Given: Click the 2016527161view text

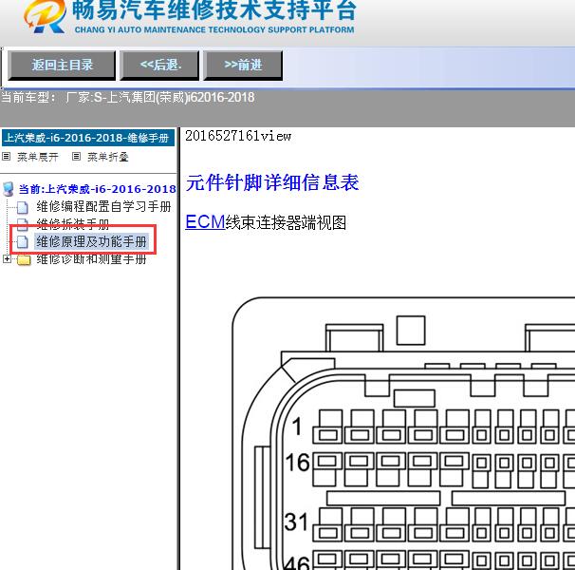Looking at the screenshot, I should (x=238, y=136).
